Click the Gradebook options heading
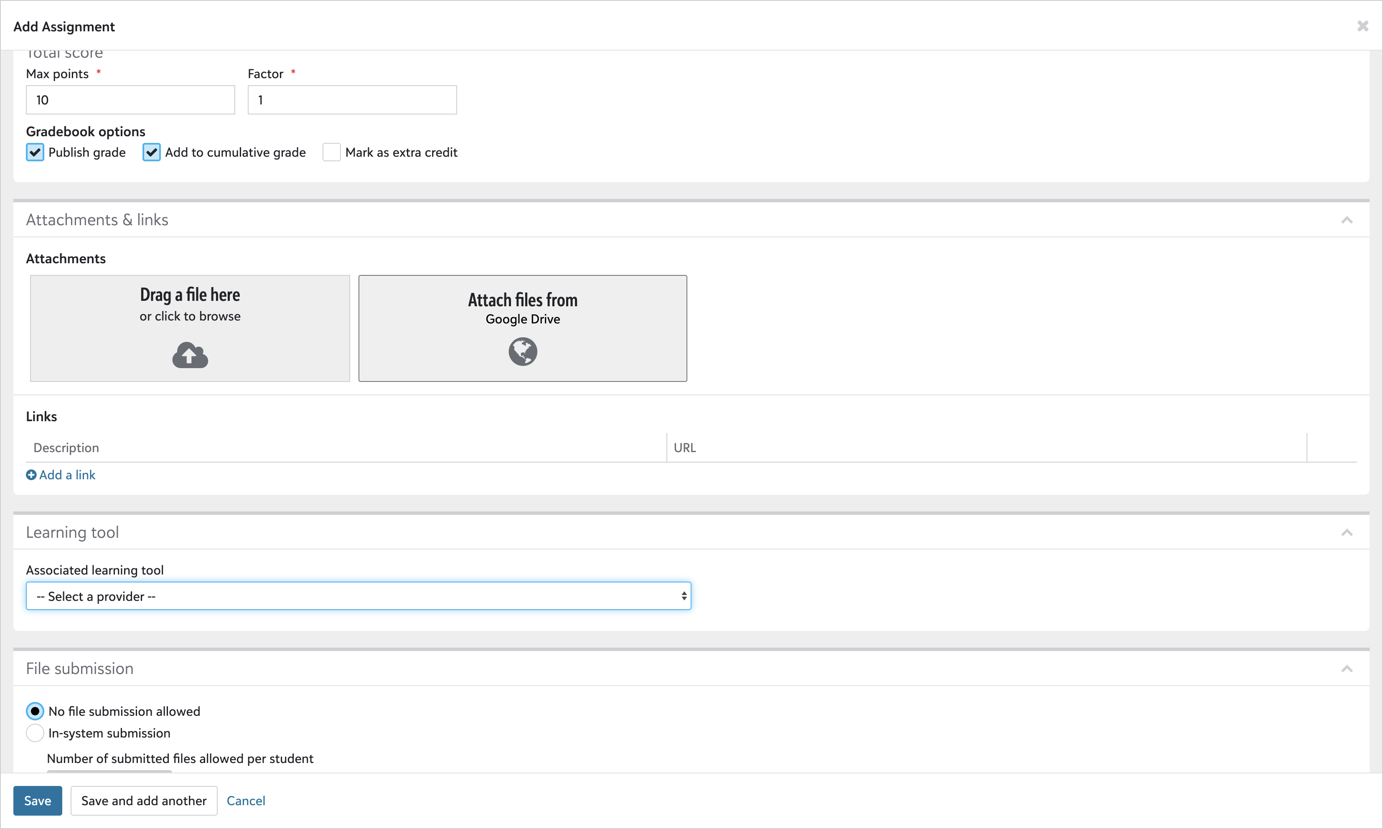1383x829 pixels. click(x=86, y=131)
